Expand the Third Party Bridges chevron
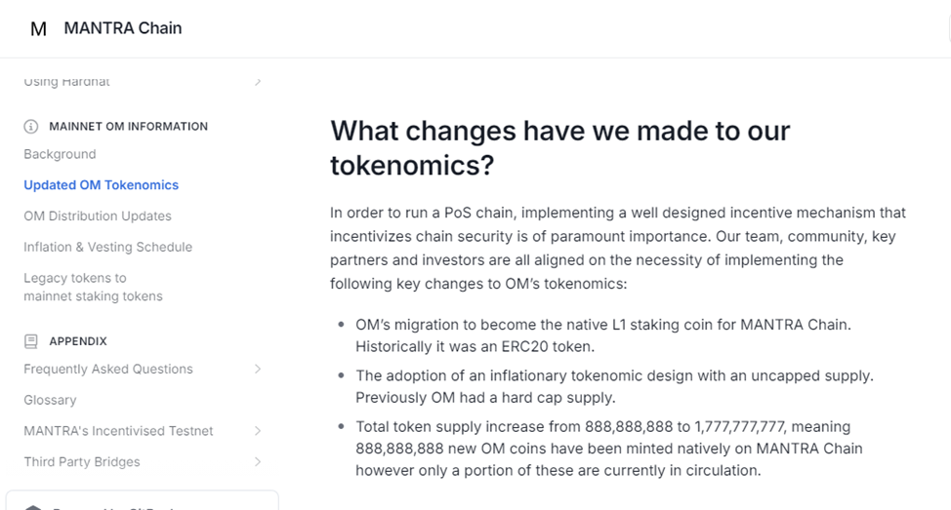Image resolution: width=951 pixels, height=510 pixels. 258,461
